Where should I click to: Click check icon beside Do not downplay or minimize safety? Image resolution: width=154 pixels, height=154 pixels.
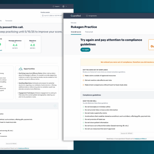click(x=83, y=107)
